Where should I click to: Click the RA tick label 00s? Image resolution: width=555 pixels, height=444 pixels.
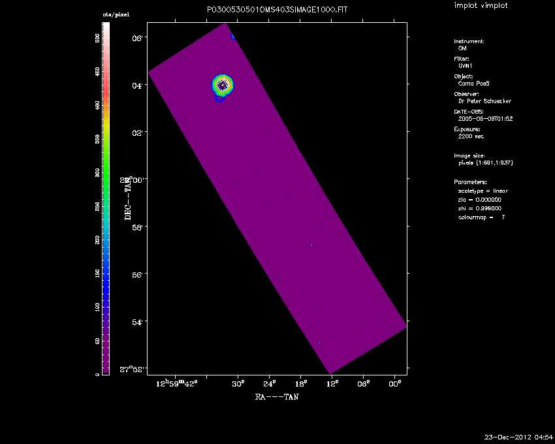pos(395,384)
